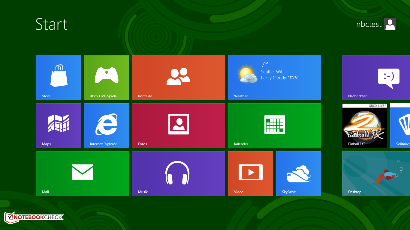Screen dimensions: 410x230
Task: Open the Musik headphones tile
Action: [179, 174]
